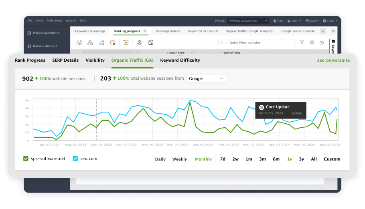
Task: Select the Keyword Difficulty tab
Action: (180, 60)
